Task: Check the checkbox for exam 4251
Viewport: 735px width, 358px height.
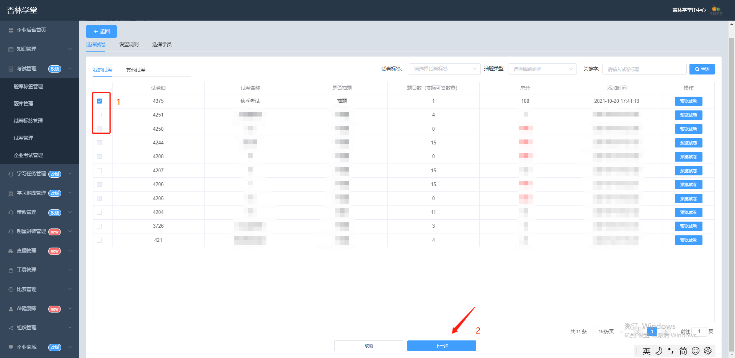Action: (100, 115)
